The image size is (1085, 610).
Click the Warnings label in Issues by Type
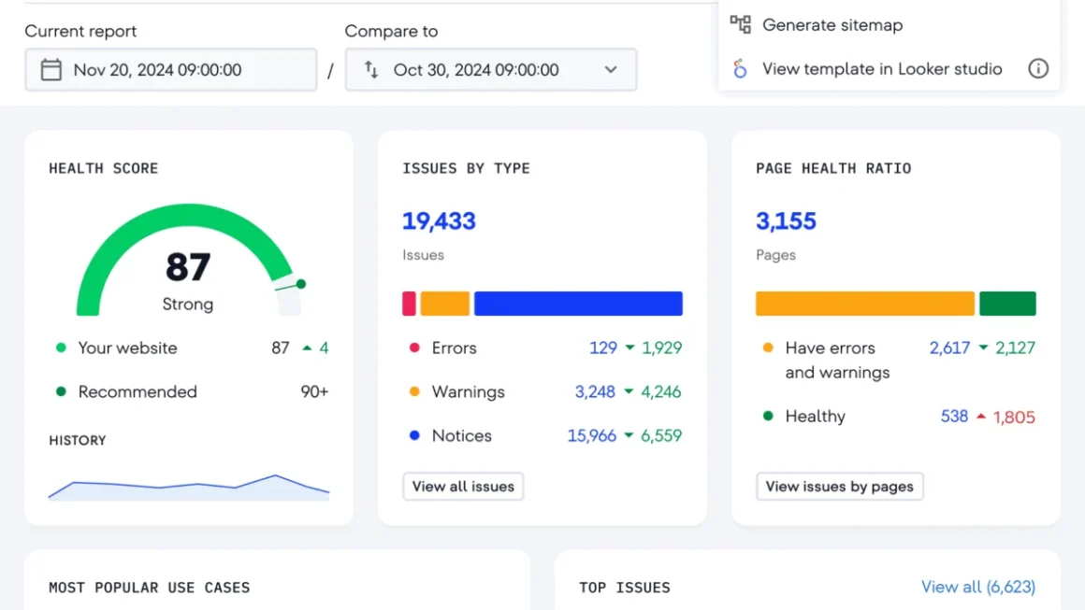pos(469,391)
